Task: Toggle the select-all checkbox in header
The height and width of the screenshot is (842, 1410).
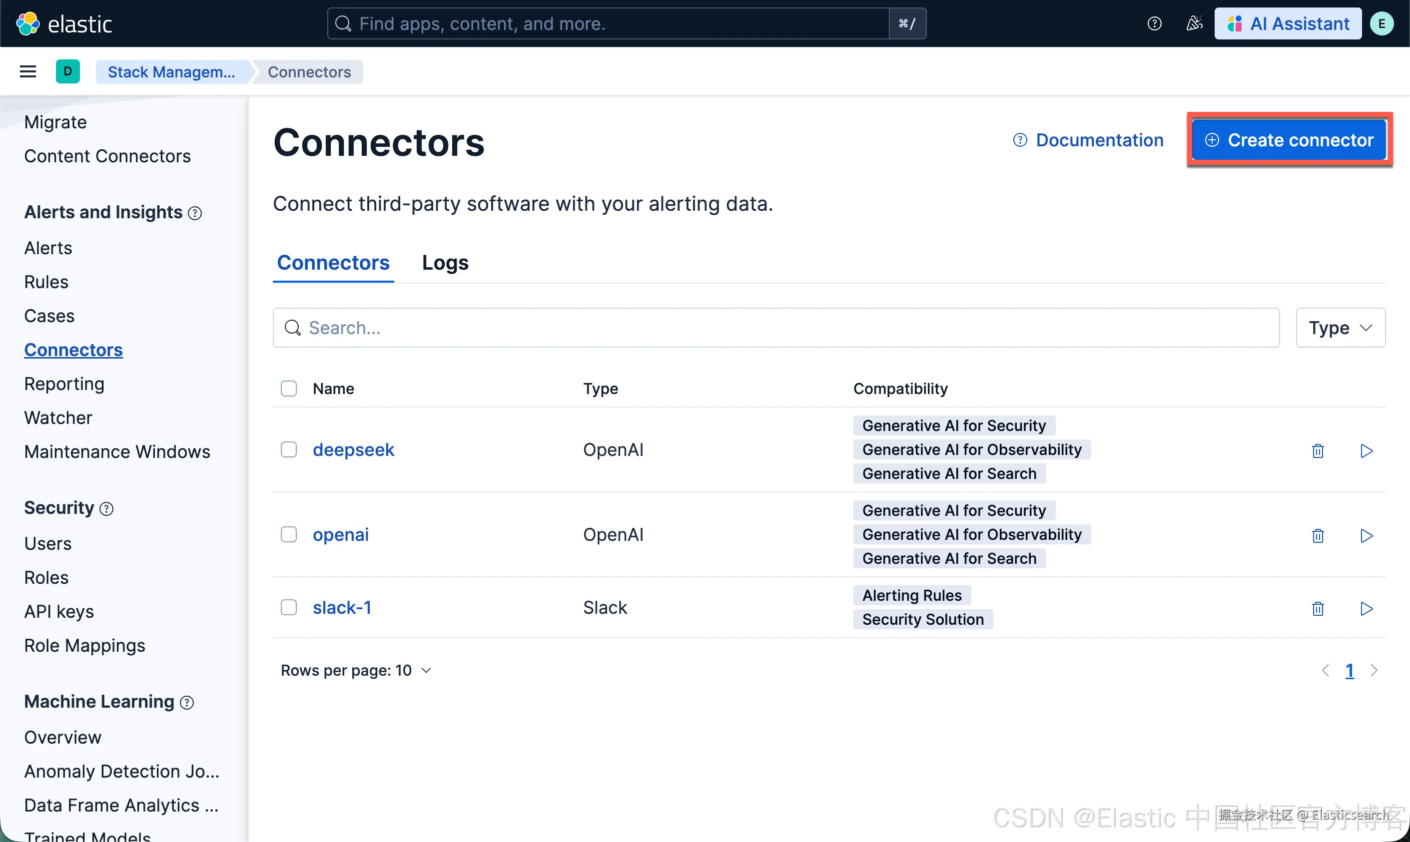Action: (288, 389)
